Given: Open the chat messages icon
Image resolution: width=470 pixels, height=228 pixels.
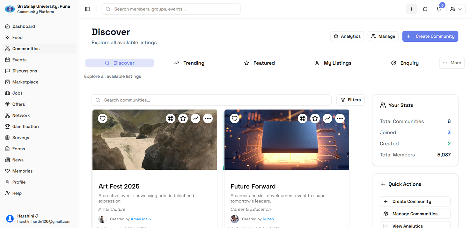Looking at the screenshot, I should pos(425,9).
